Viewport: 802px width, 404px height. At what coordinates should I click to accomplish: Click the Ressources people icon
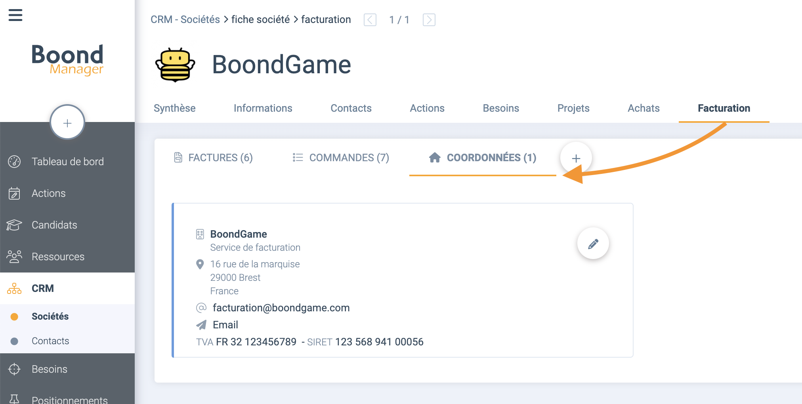pos(14,257)
